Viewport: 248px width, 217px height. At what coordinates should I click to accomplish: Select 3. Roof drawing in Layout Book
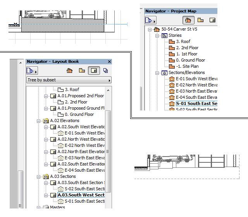(72, 90)
